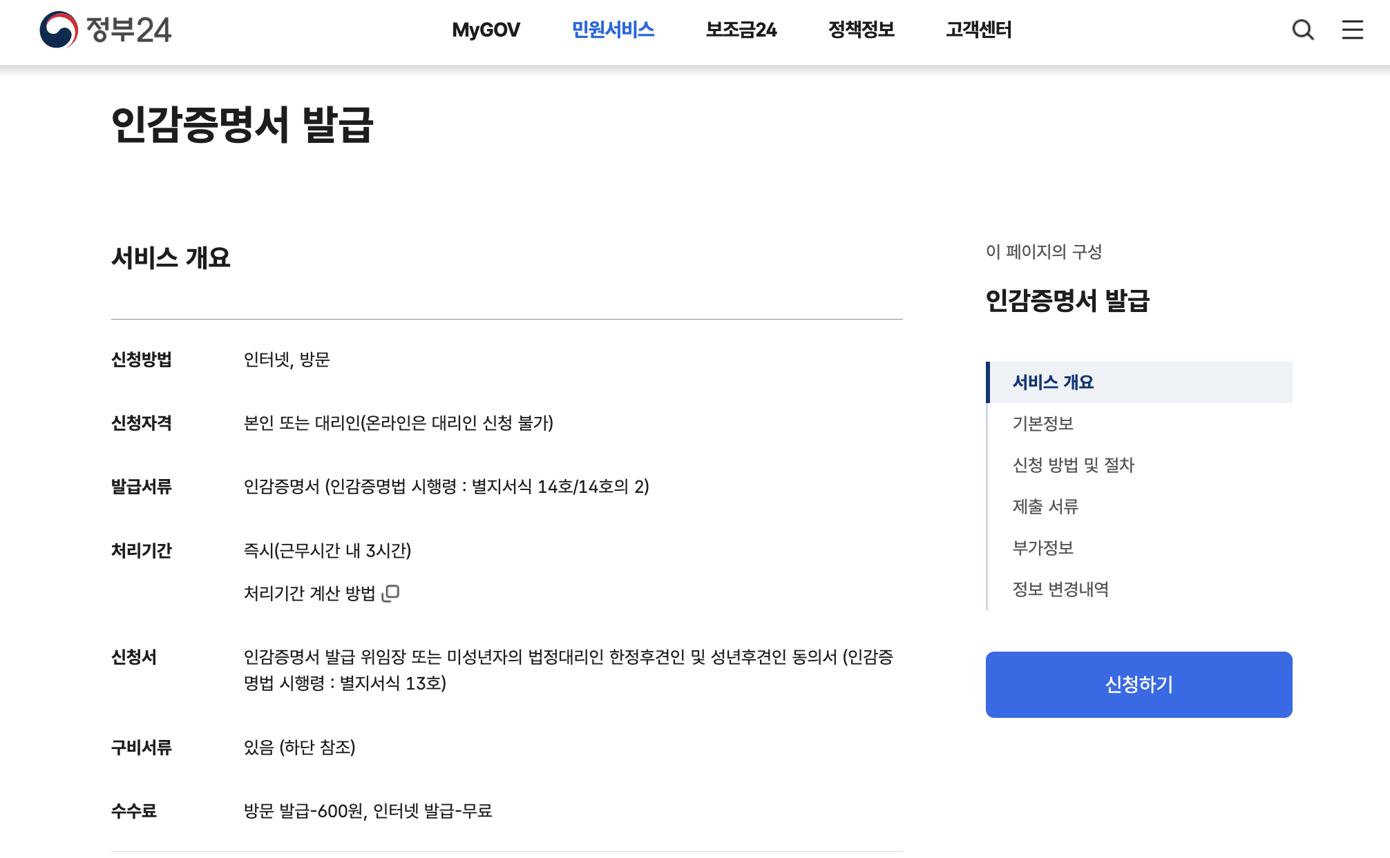1390x858 pixels.
Task: Open 신청 방법 및 절차 section
Action: click(1074, 465)
